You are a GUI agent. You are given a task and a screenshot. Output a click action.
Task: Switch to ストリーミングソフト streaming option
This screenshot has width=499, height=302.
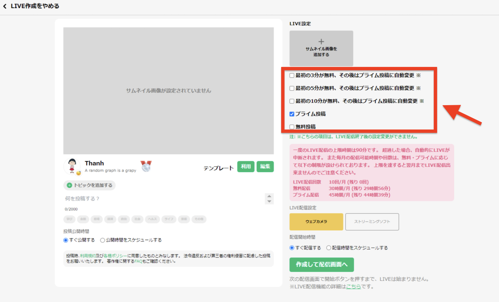(x=372, y=222)
